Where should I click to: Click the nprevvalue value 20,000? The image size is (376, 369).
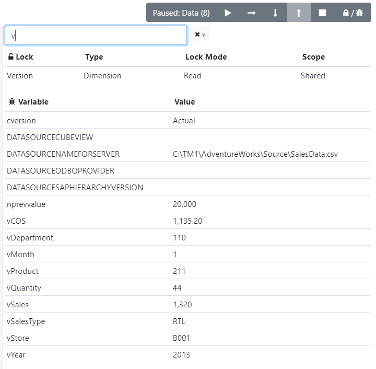184,204
